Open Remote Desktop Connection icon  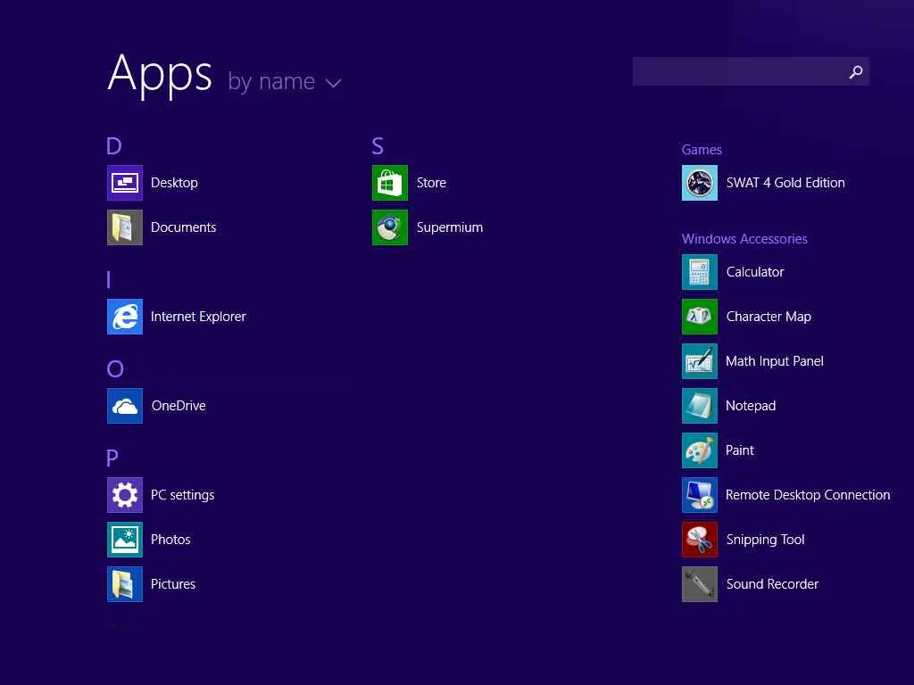(700, 494)
